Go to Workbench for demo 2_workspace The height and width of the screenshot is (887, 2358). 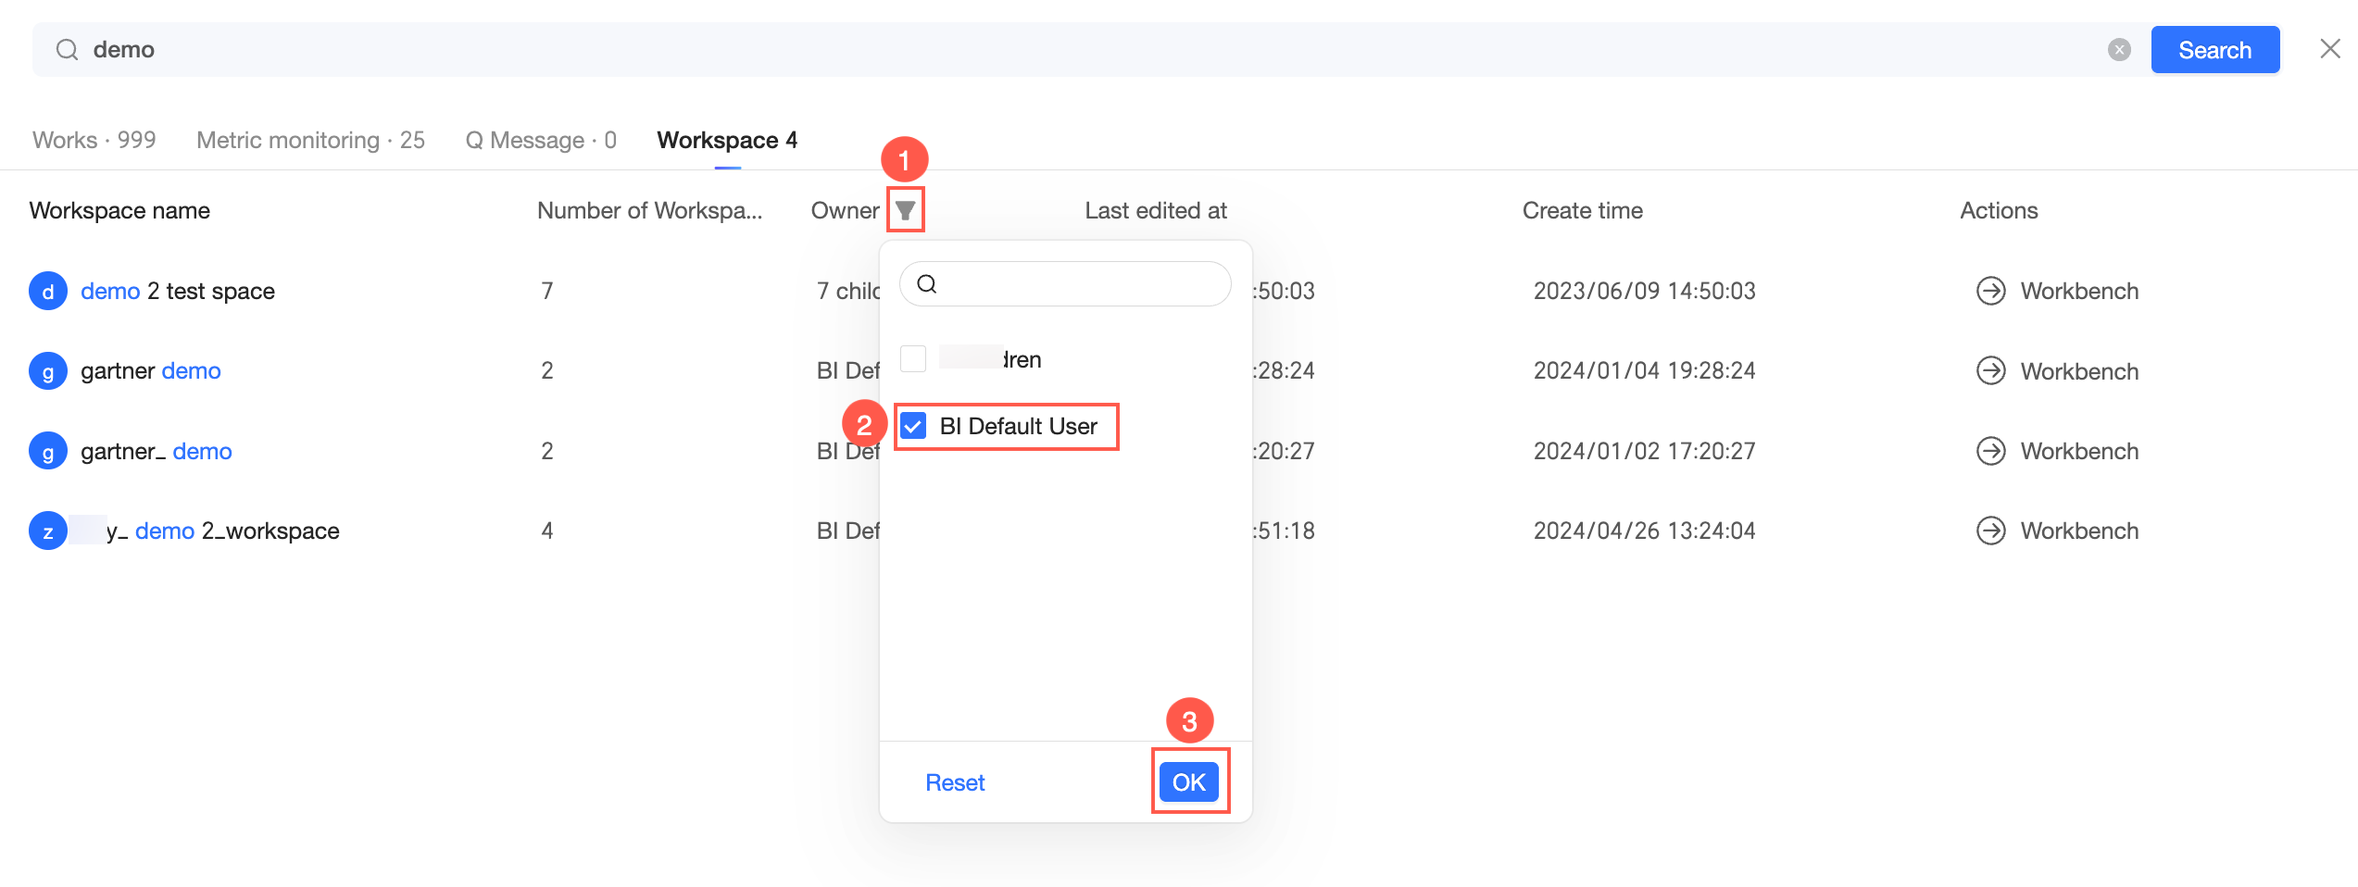[2079, 531]
